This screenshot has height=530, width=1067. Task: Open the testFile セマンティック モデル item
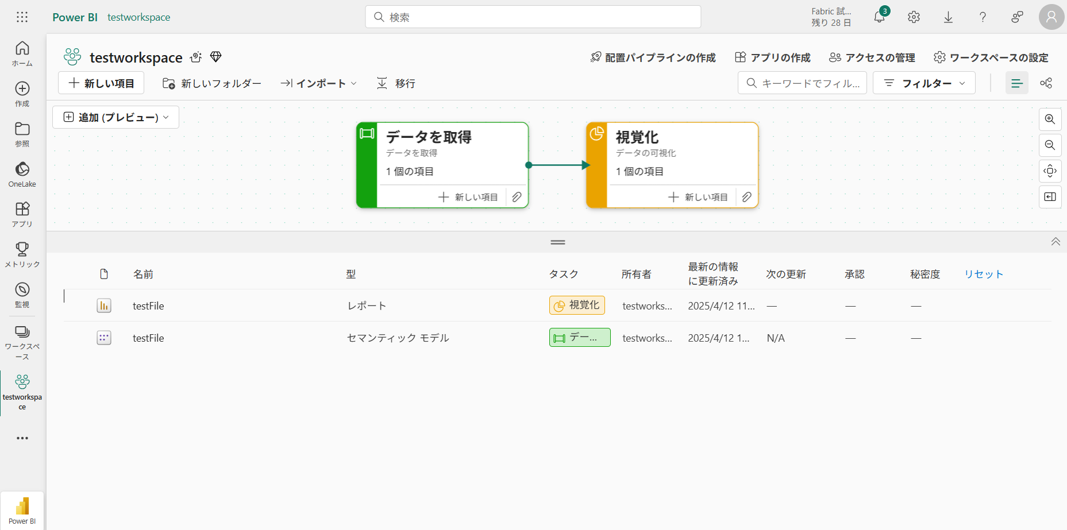pos(148,338)
